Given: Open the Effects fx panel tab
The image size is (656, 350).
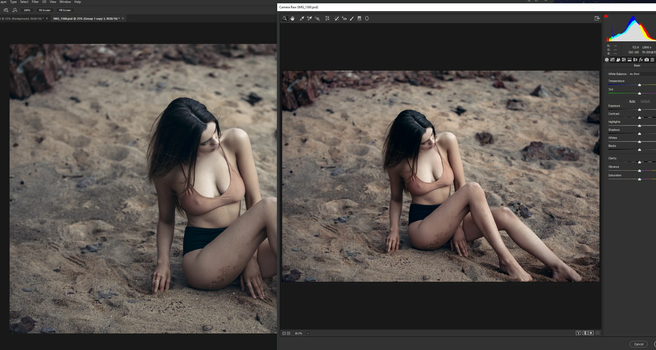Looking at the screenshot, I should coord(641,60).
